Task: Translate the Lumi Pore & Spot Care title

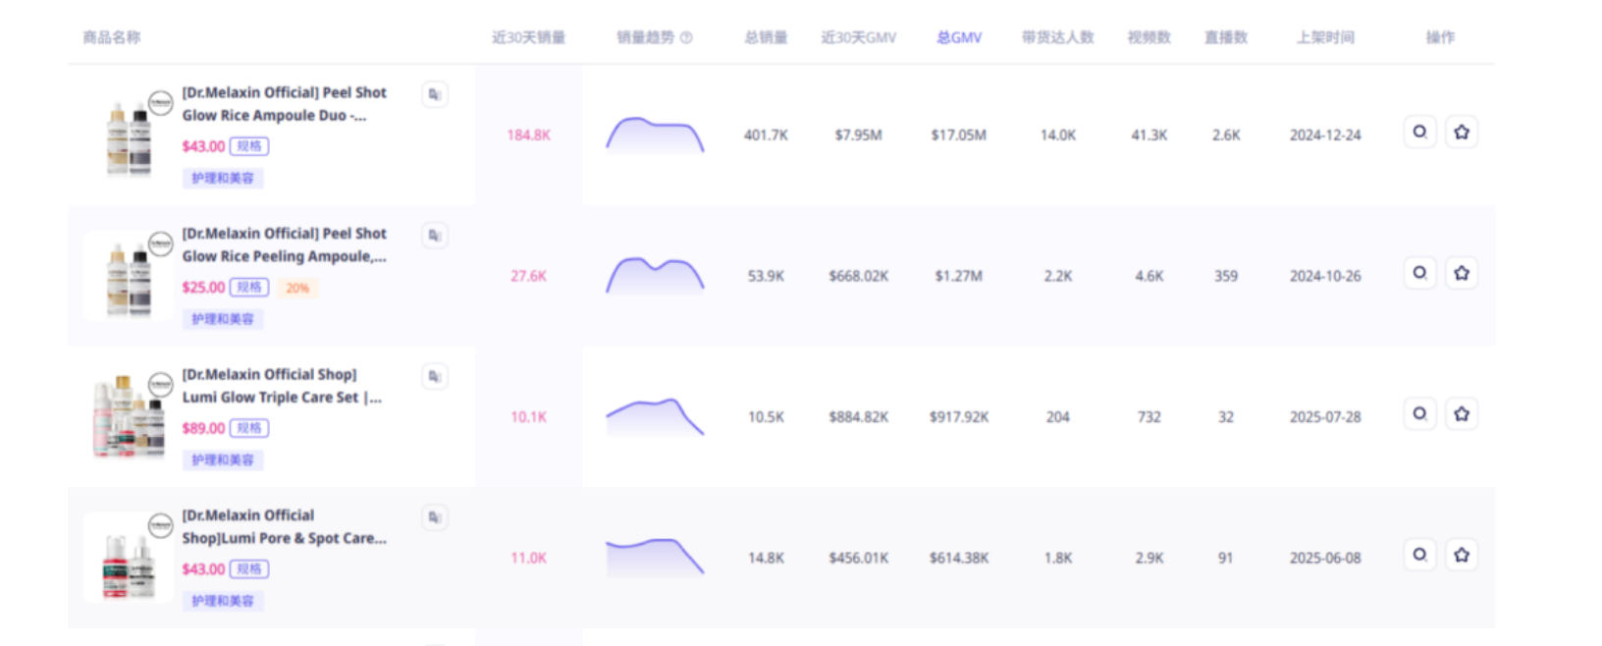Action: point(435,517)
